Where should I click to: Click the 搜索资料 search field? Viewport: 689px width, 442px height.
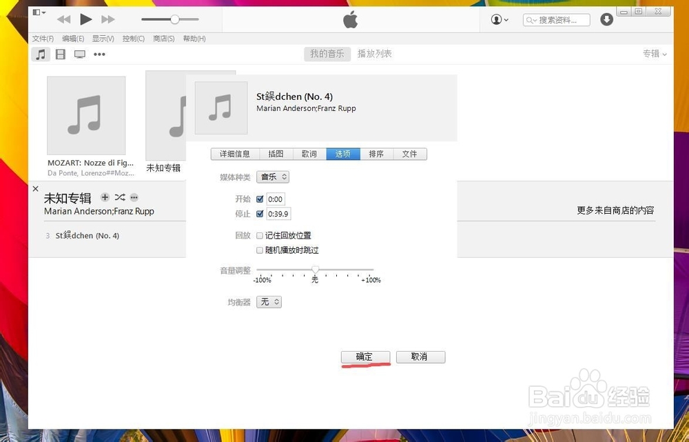tap(558, 19)
